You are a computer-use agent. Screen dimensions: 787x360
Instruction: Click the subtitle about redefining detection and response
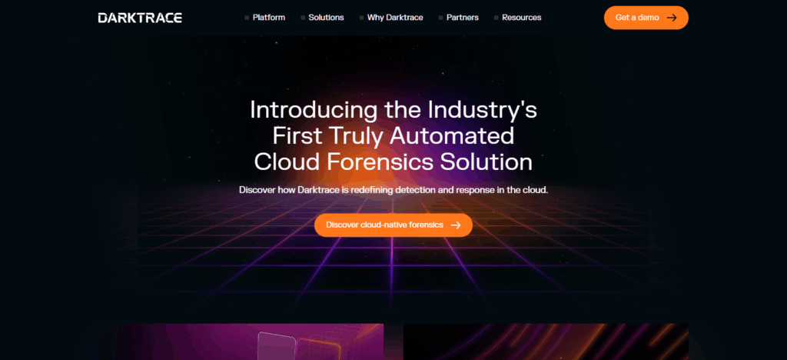tap(393, 189)
